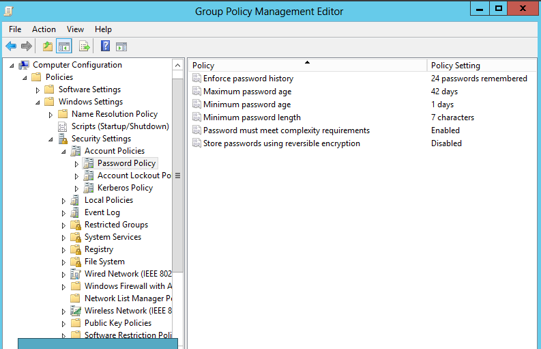Toggle Show/Hide Console Tree toolbar icon
The height and width of the screenshot is (349, 541).
click(64, 46)
